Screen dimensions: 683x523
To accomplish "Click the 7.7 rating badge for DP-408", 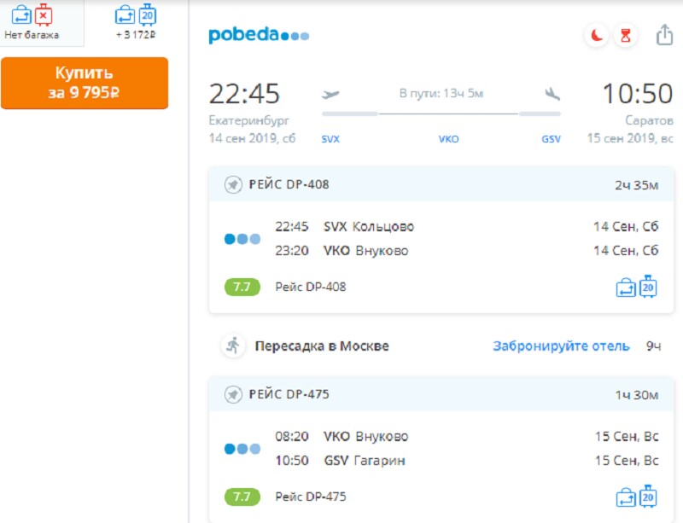I will coord(242,287).
